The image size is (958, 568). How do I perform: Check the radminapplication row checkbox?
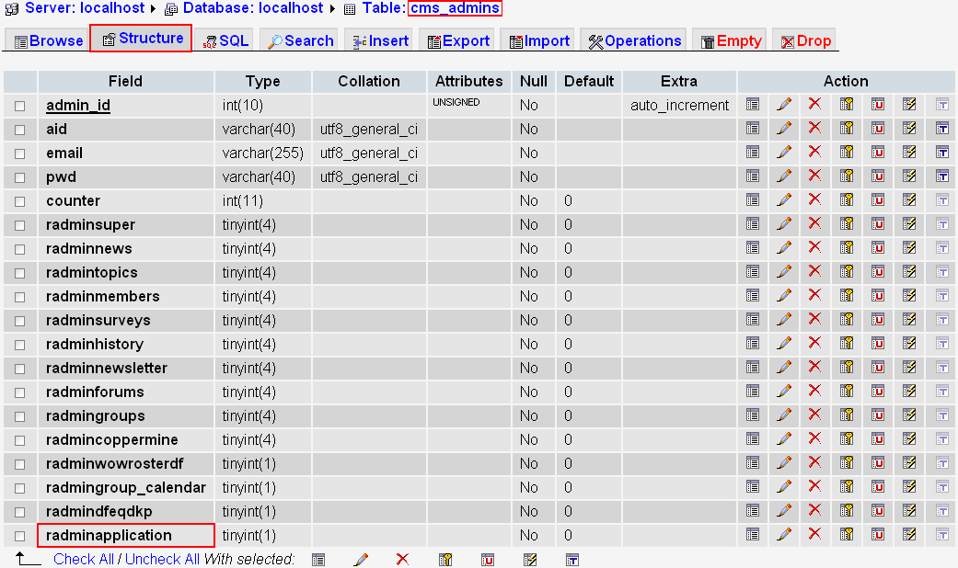coord(19,536)
